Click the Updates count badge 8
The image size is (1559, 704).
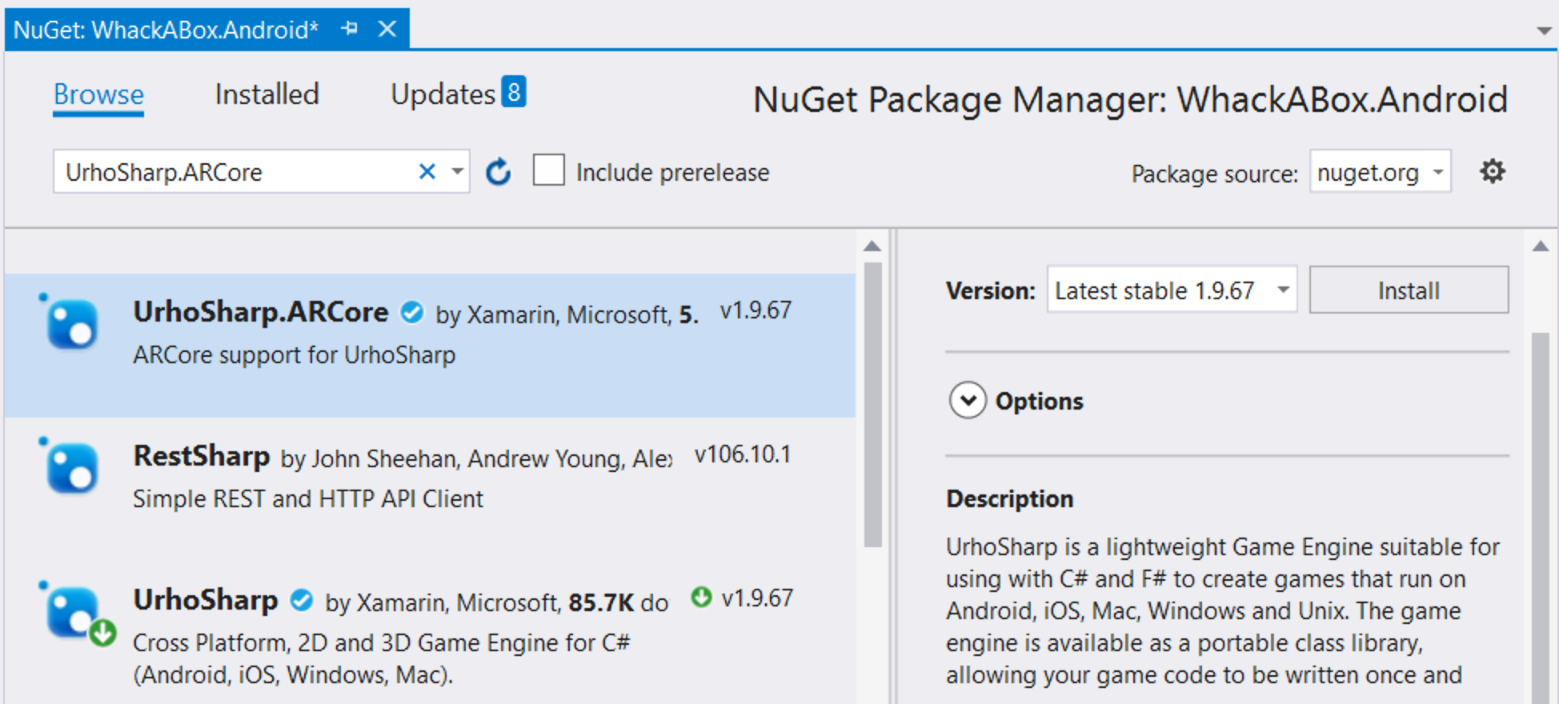pyautogui.click(x=514, y=91)
